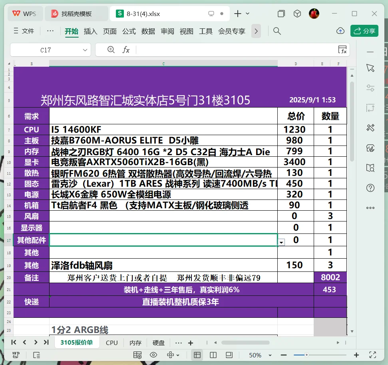The image size is (388, 365).
Task: Collapse sidebar with the minus icon
Action: pos(370,52)
